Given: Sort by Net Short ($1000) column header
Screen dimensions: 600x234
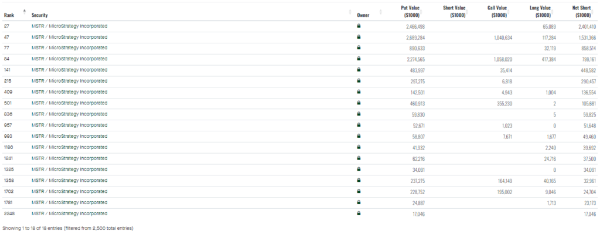Looking at the screenshot, I should click(x=583, y=12).
